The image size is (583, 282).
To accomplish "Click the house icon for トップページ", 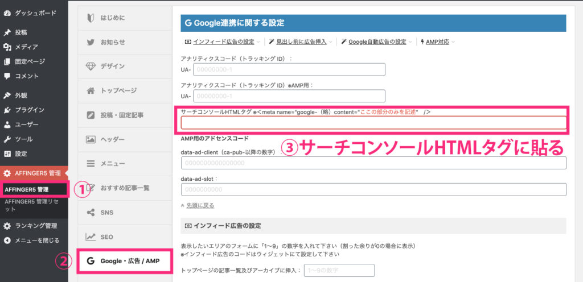I will pyautogui.click(x=91, y=90).
